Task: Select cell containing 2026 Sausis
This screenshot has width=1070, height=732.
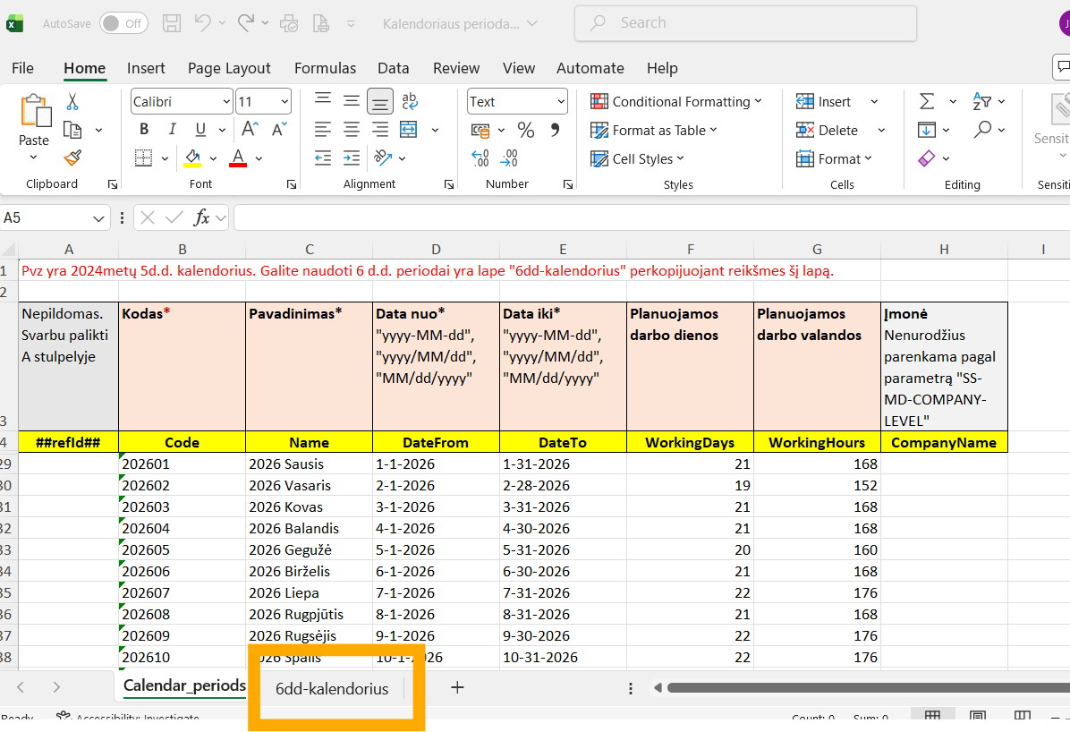Action: pos(310,464)
